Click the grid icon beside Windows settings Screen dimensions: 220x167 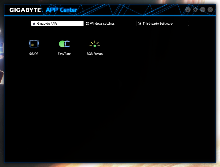[x=87, y=24]
